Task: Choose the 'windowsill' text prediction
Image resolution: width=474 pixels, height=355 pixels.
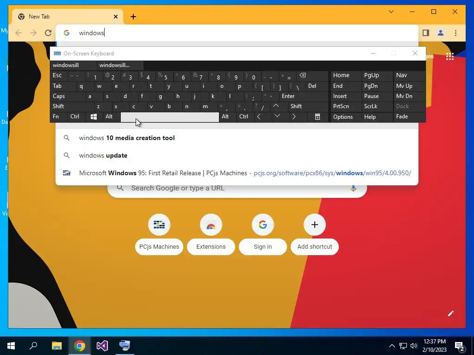Action: point(74,65)
